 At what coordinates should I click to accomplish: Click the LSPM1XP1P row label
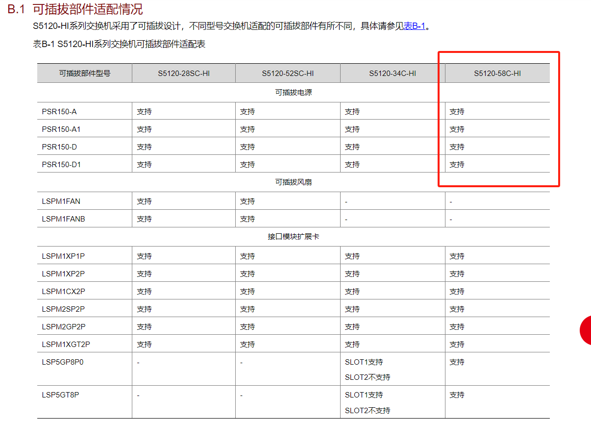63,256
